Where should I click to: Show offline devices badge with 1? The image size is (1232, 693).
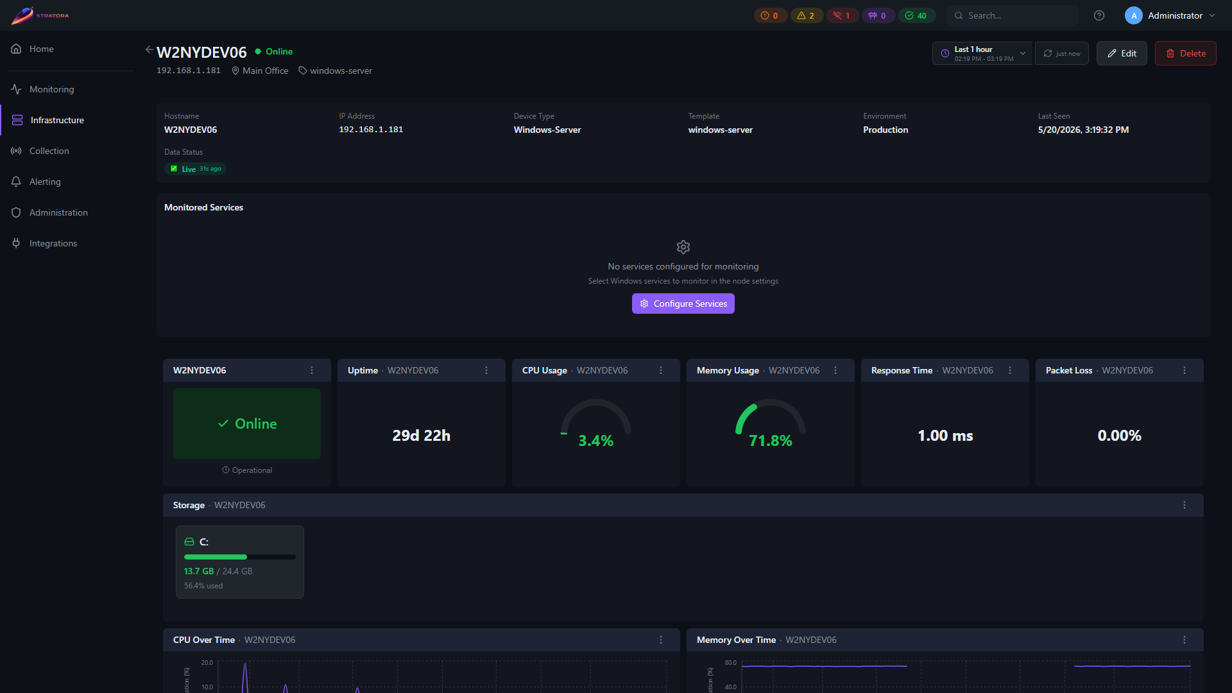click(842, 15)
